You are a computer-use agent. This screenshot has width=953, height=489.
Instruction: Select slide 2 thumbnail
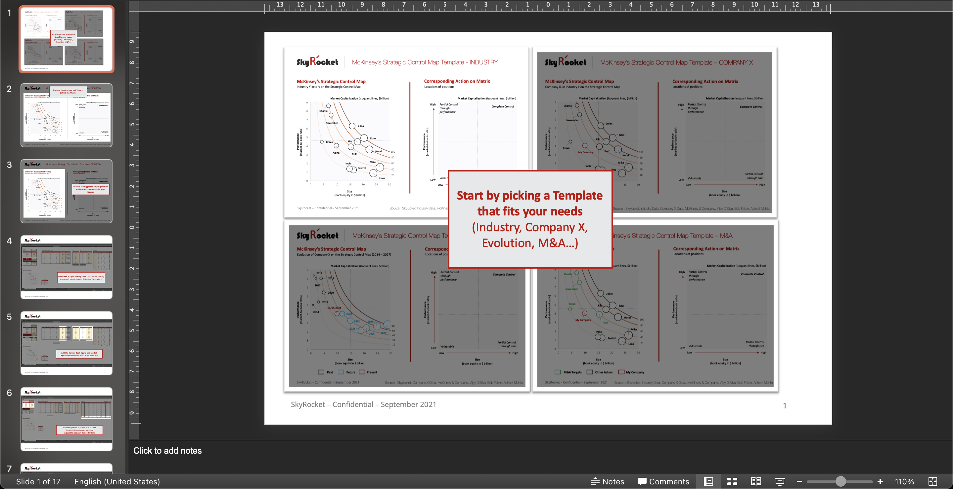point(67,115)
